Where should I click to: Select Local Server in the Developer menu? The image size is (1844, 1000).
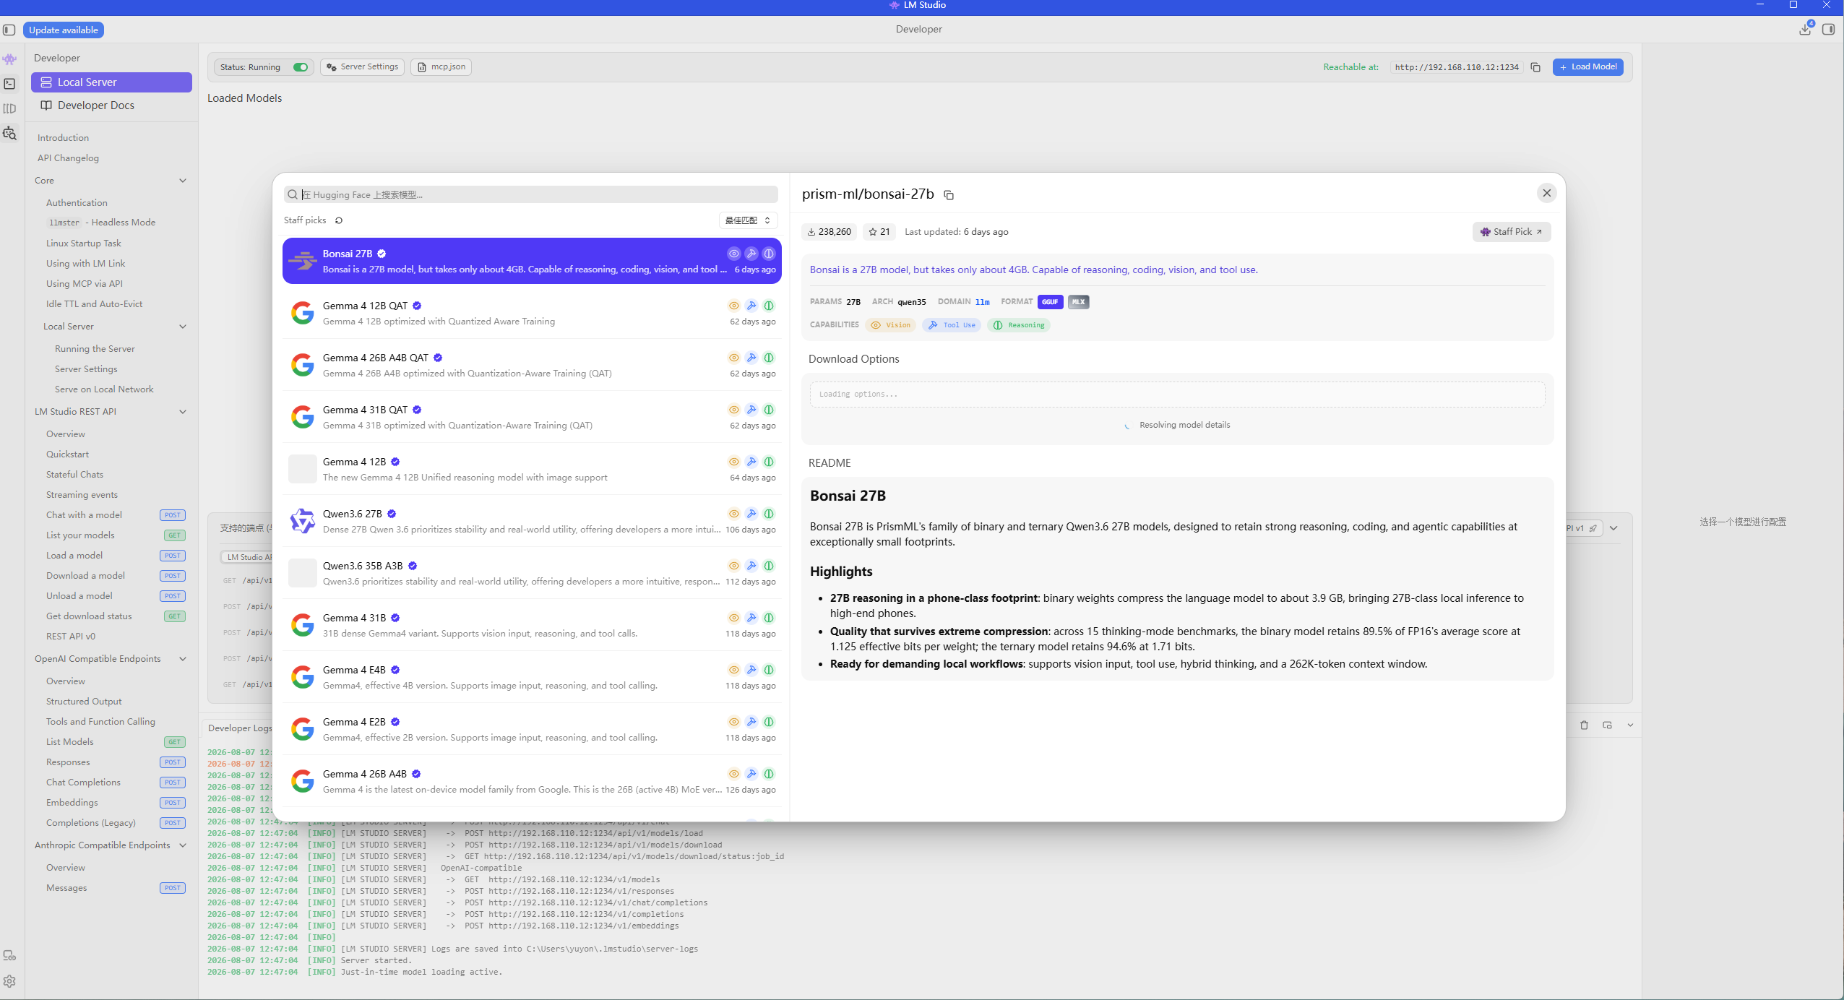(111, 82)
